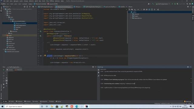Toggle Maven offline mode icon
Screen dimensions: 194x109
[x=147, y=9]
